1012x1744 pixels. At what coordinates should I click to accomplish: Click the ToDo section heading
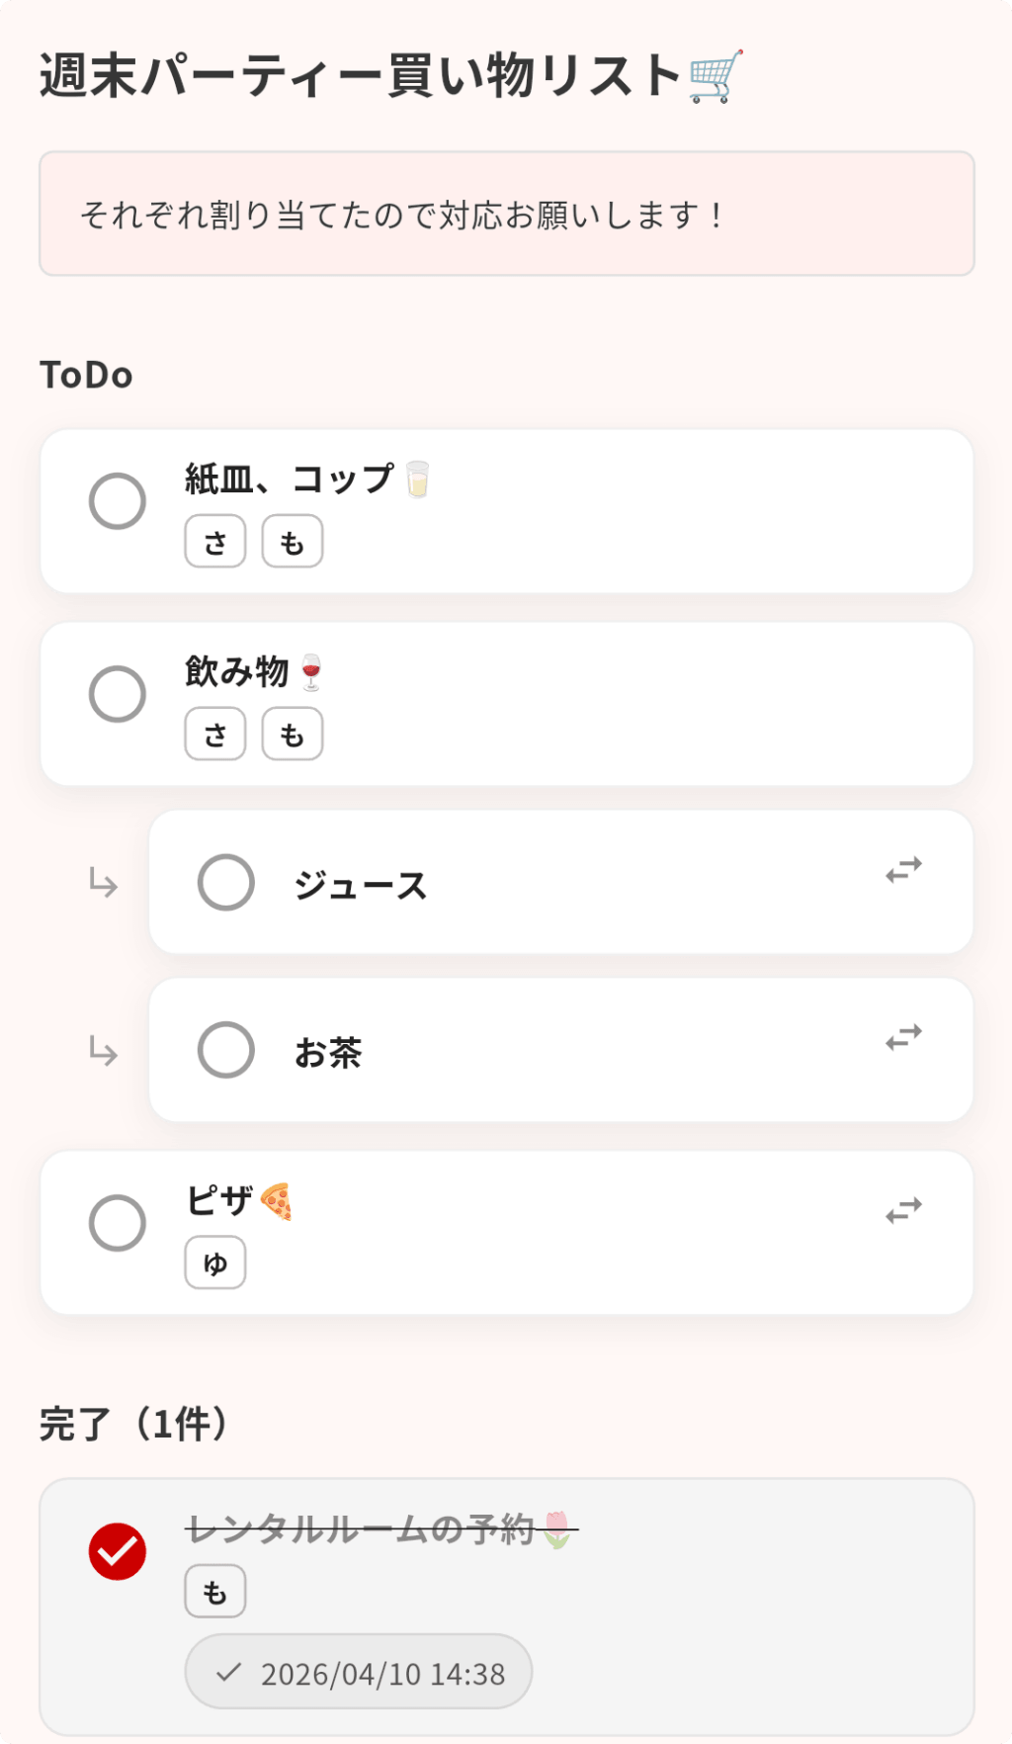(86, 376)
